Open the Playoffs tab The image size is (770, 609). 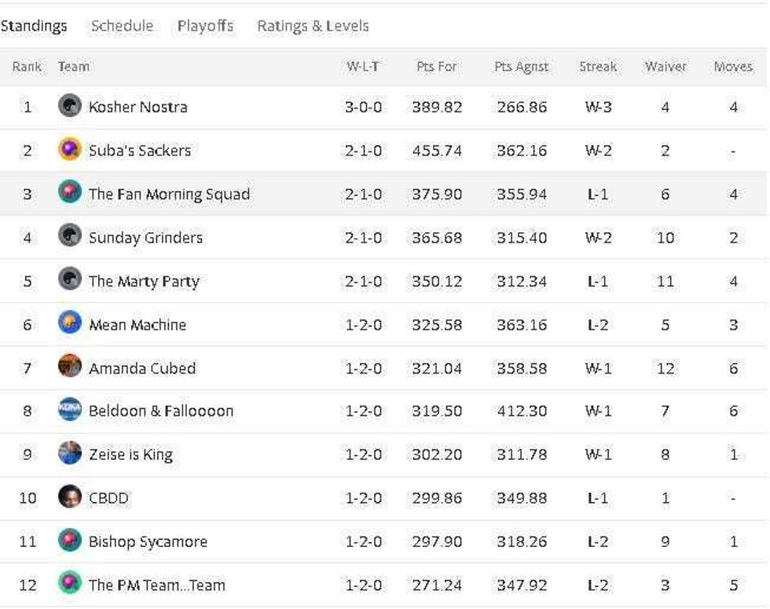205,26
